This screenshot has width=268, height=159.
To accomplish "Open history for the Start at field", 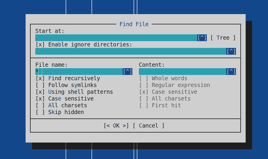I will point(202,38).
